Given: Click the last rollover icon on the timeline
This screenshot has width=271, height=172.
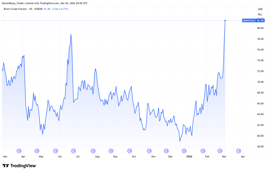Looking at the screenshot, I should [238, 151].
